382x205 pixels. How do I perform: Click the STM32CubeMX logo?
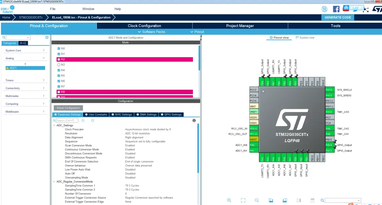pyautogui.click(x=8, y=10)
